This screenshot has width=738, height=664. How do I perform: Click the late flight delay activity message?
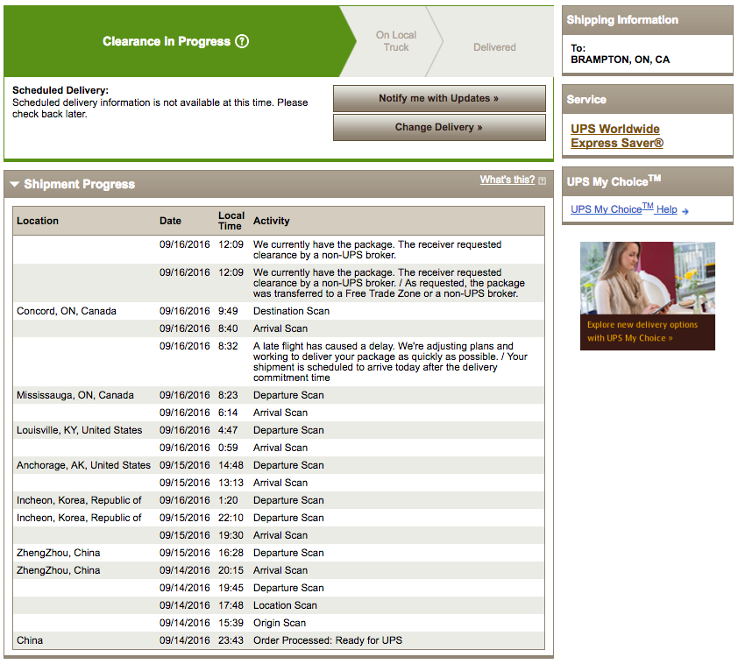390,362
